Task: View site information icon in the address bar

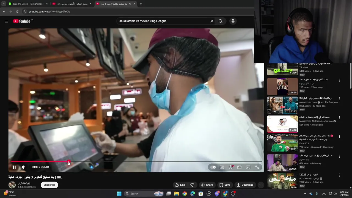Action: click(25, 12)
